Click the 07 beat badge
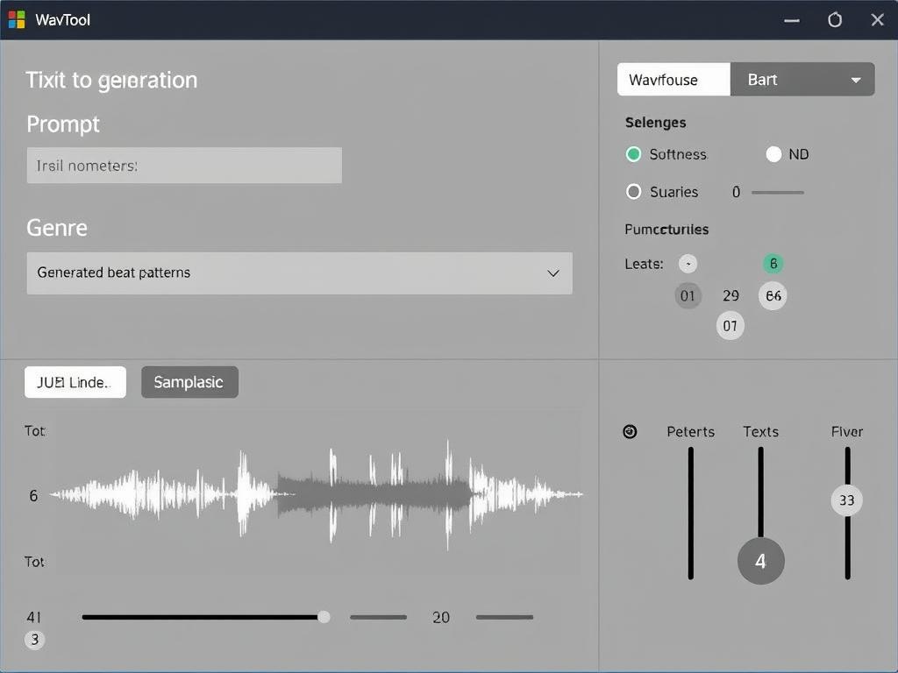Image resolution: width=898 pixels, height=673 pixels. (x=731, y=325)
